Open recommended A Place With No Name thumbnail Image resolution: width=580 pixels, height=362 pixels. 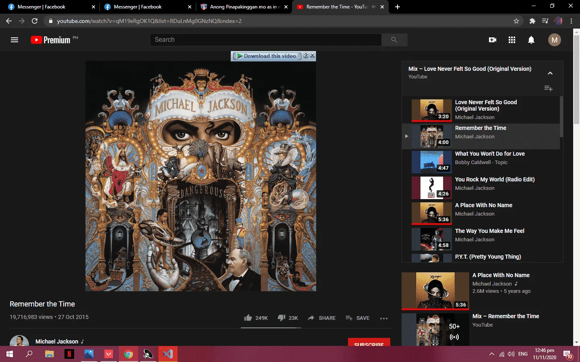435,291
